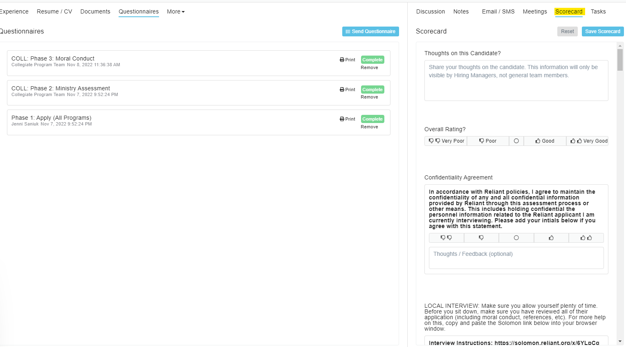Print the Phase 2 Ministry Assessment questionnaire
Image resolution: width=626 pixels, height=347 pixels.
(x=348, y=90)
